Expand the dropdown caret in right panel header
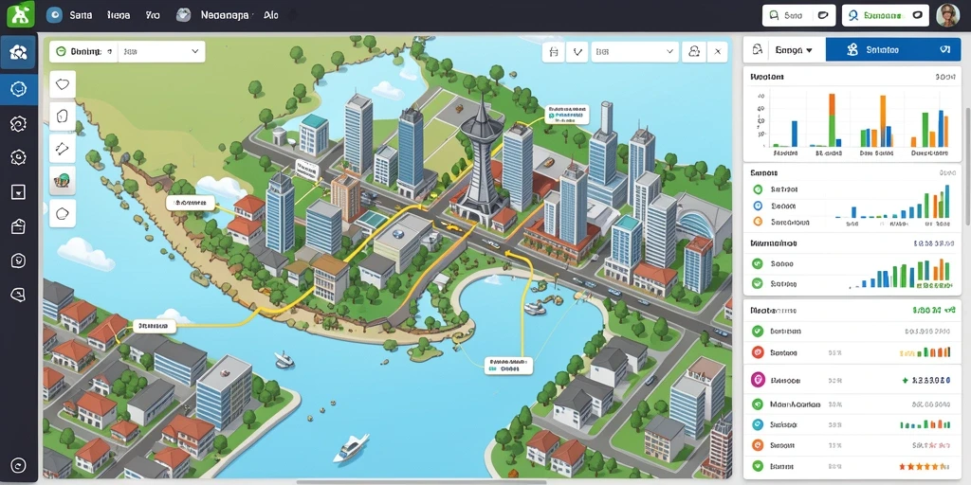 tap(809, 50)
